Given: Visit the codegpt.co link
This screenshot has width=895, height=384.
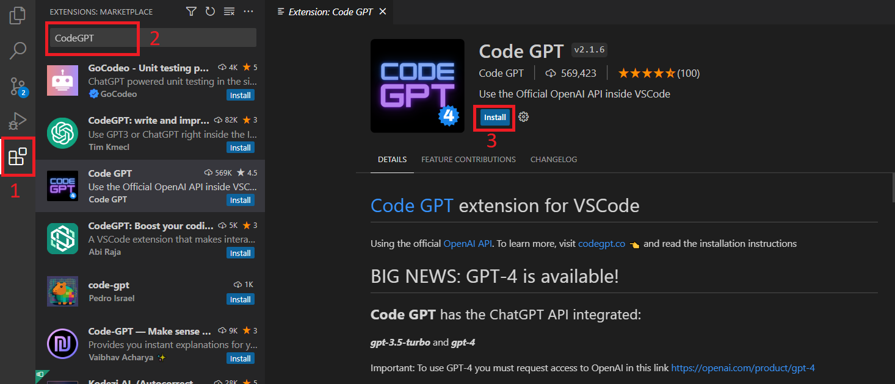Looking at the screenshot, I should (601, 244).
